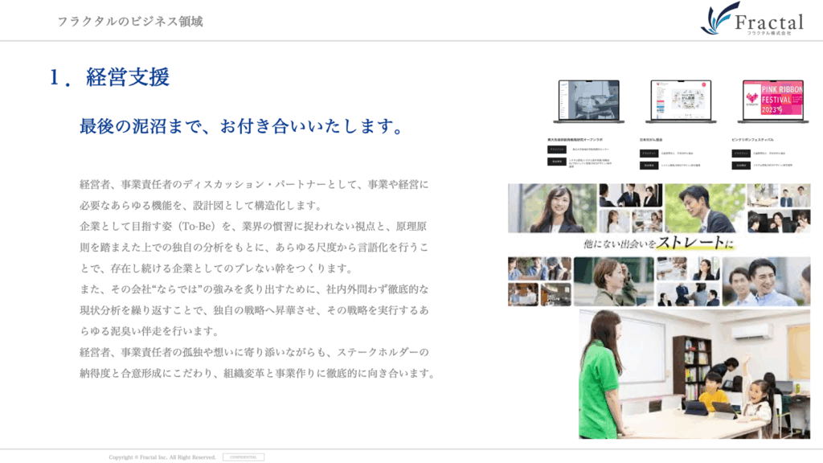
Task: Click the copyright Fractal Inc. footer text
Action: pyautogui.click(x=162, y=457)
